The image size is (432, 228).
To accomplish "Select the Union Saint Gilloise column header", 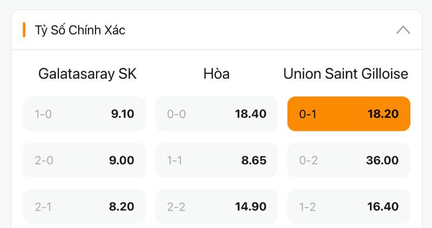I will click(x=346, y=74).
